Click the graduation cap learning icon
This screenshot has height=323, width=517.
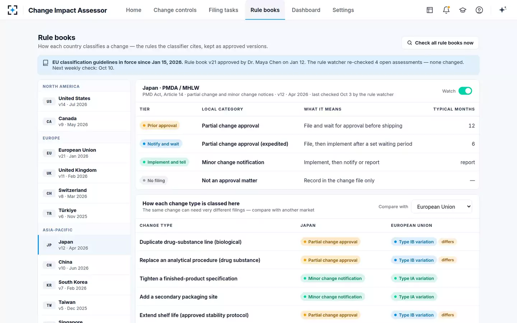pyautogui.click(x=463, y=10)
